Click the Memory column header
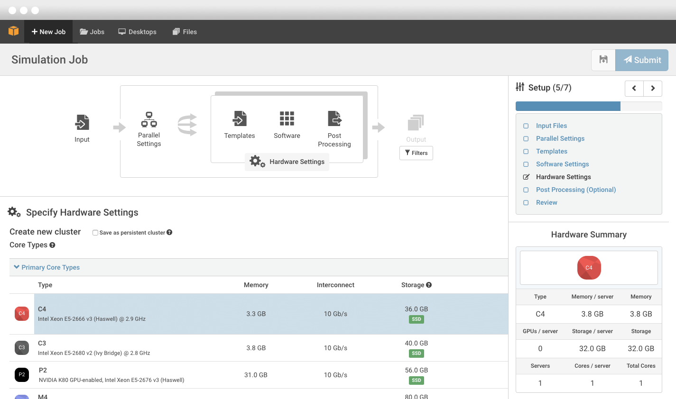This screenshot has height=399, width=676. click(x=256, y=285)
